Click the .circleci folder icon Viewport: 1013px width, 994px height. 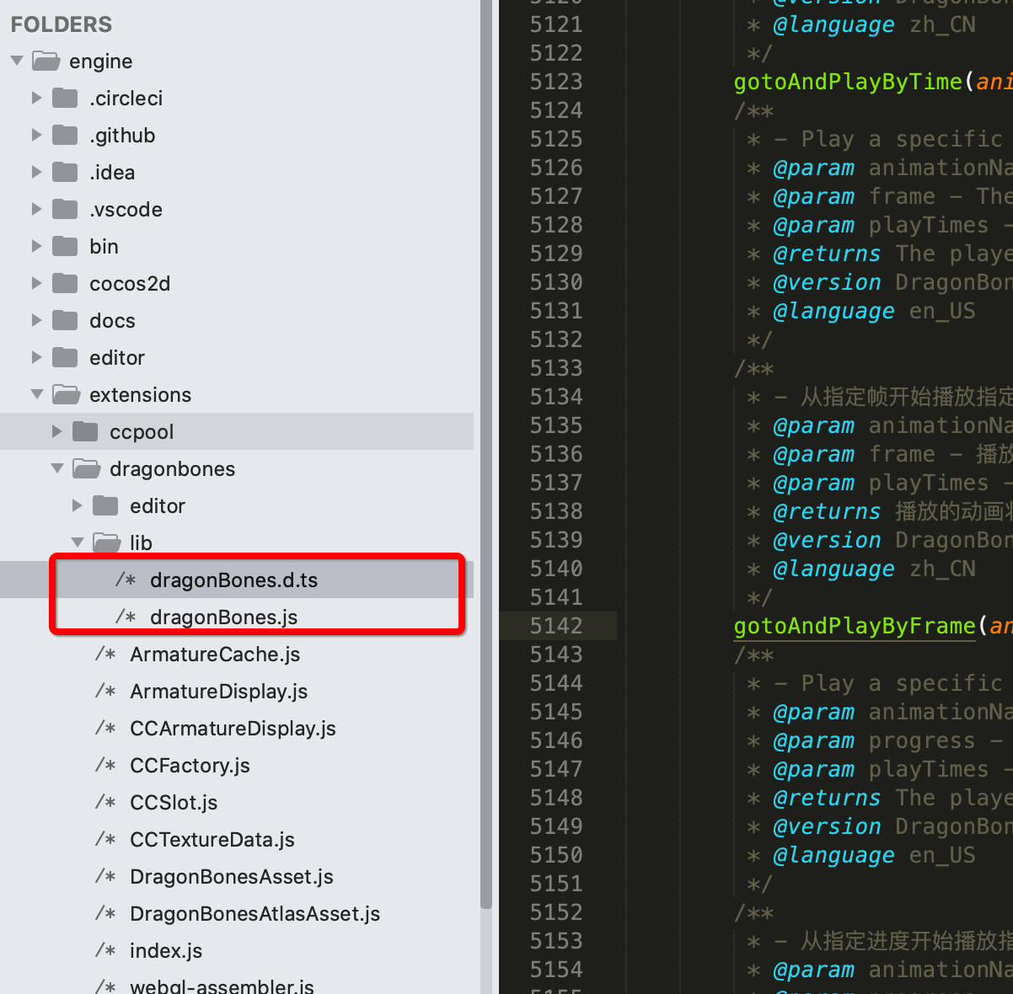65,99
